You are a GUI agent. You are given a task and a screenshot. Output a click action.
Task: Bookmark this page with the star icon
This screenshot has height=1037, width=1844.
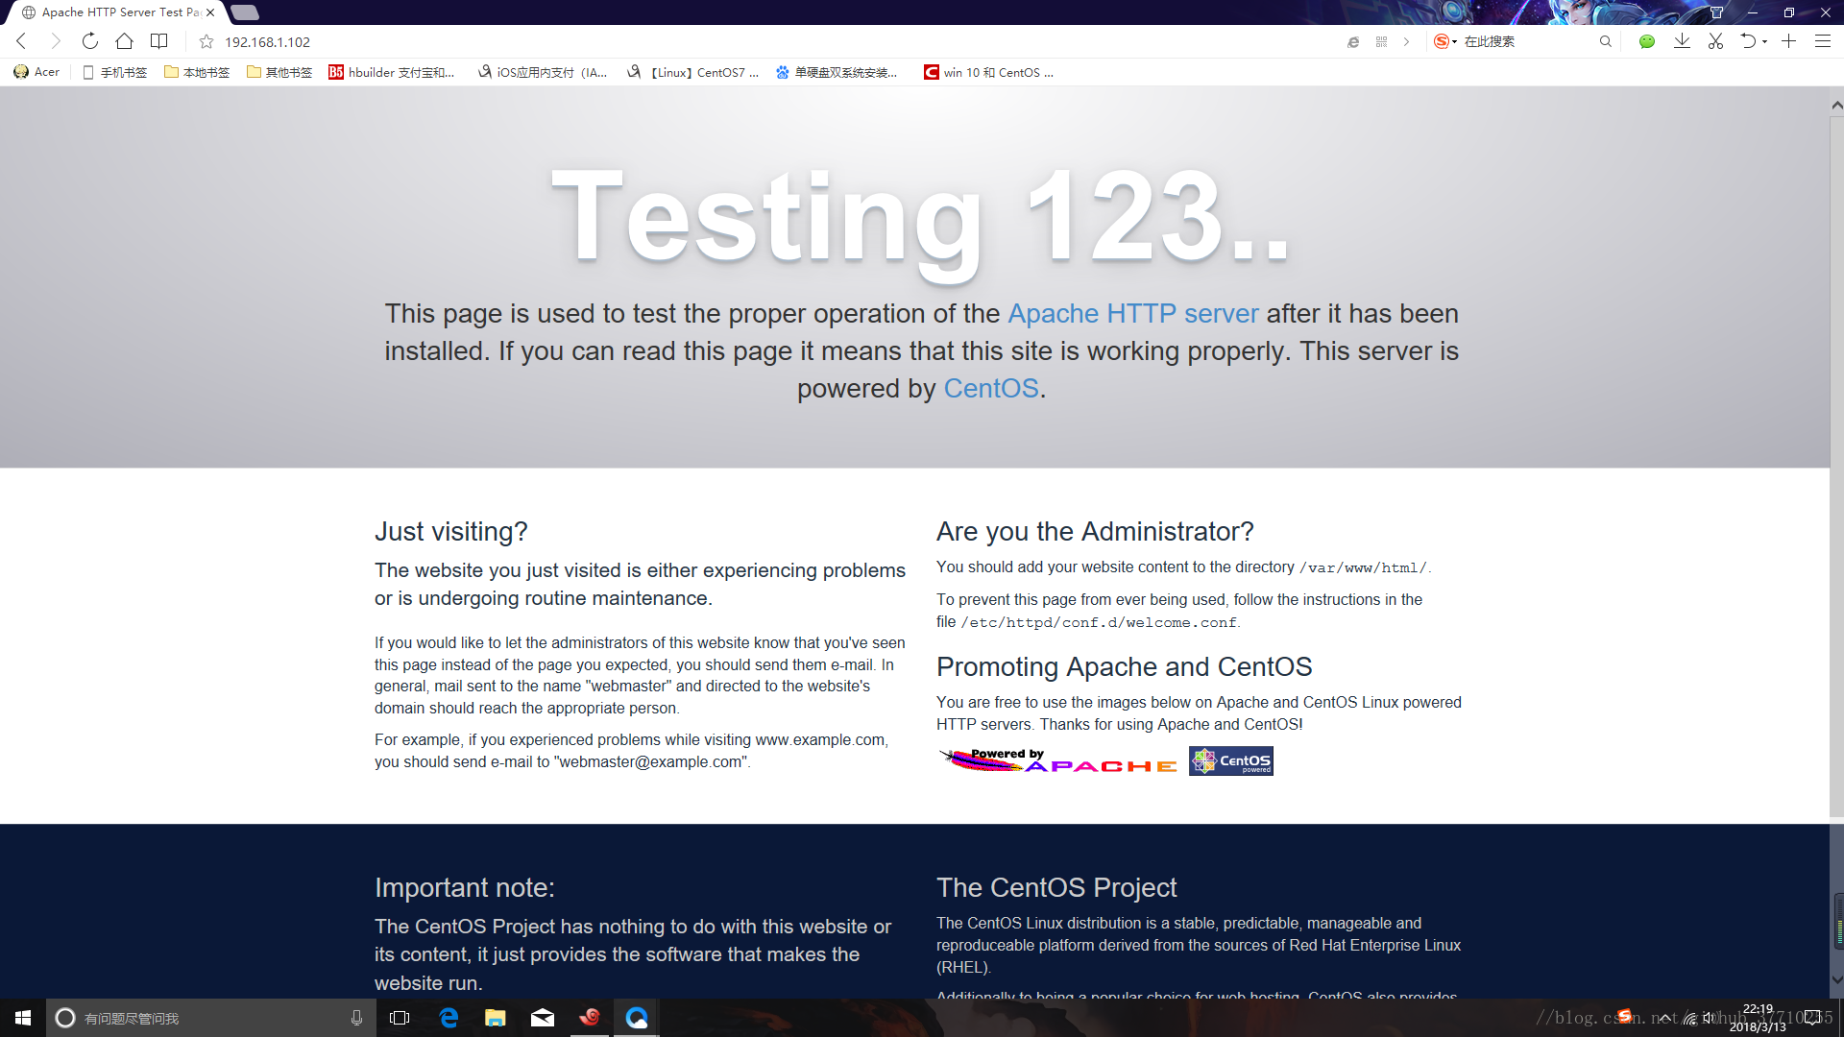[206, 41]
